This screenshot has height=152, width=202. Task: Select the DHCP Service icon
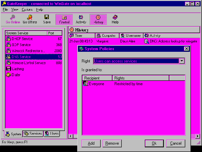pyautogui.click(x=8, y=39)
